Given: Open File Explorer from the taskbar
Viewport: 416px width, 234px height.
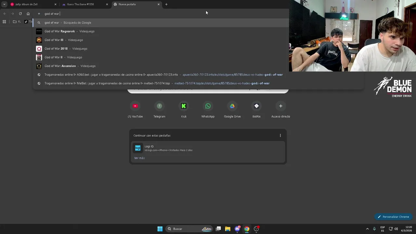Looking at the screenshot, I should click(227, 229).
